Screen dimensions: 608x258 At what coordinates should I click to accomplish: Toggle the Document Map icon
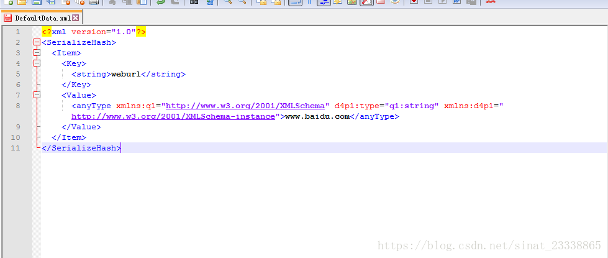[352, 2]
